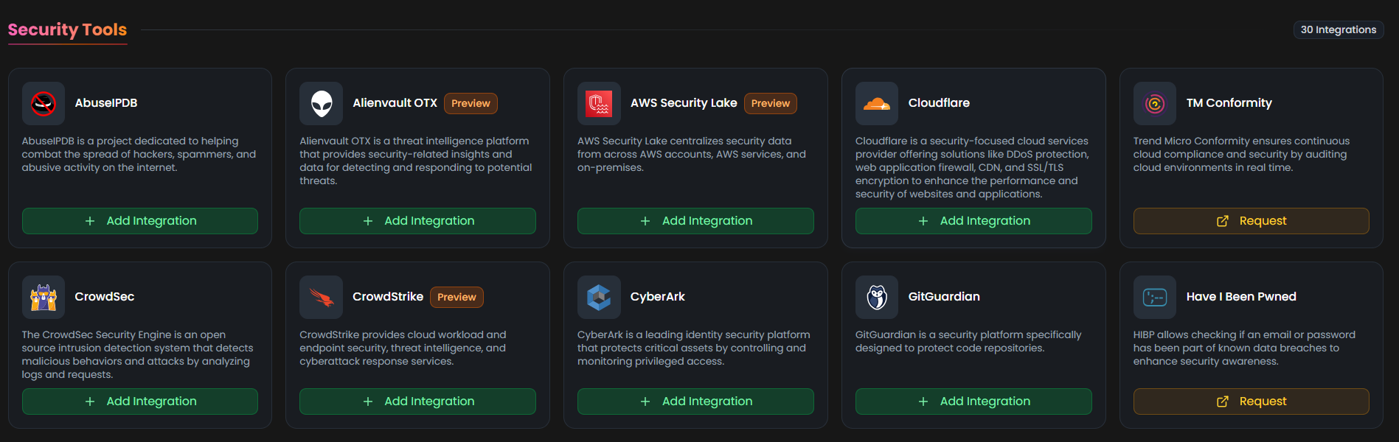Click the CrowdStrike card title

388,297
